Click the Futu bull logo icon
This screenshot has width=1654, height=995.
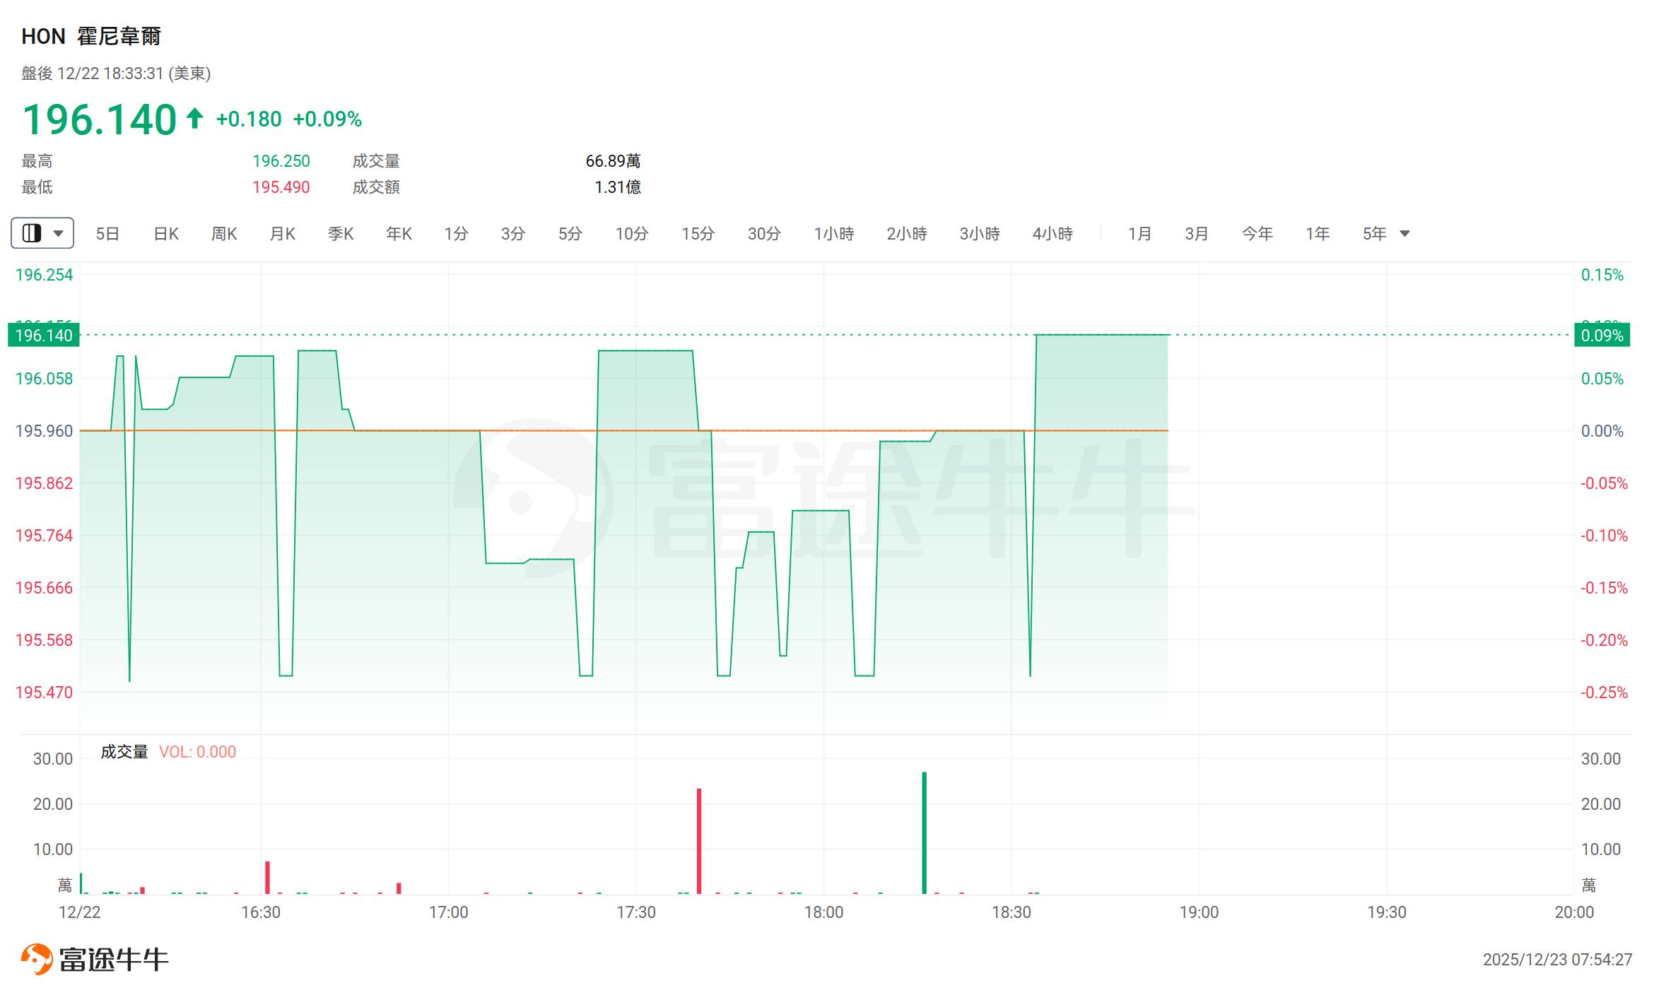(37, 959)
